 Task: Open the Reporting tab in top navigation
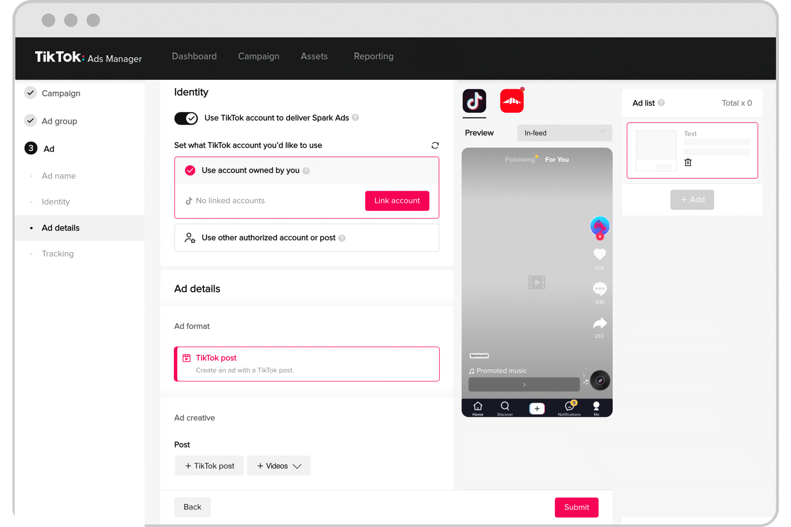coord(373,56)
